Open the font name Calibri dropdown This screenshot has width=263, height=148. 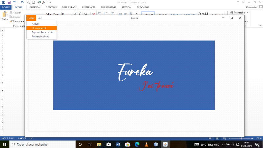(60, 14)
